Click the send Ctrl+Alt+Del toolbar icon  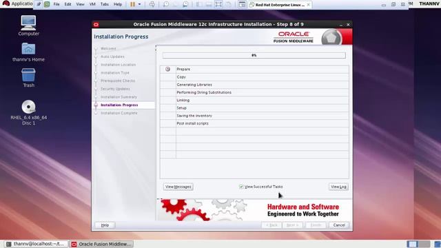click(152, 4)
